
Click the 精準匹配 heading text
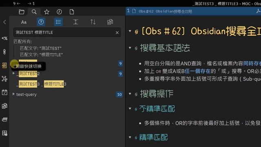tap(153, 137)
